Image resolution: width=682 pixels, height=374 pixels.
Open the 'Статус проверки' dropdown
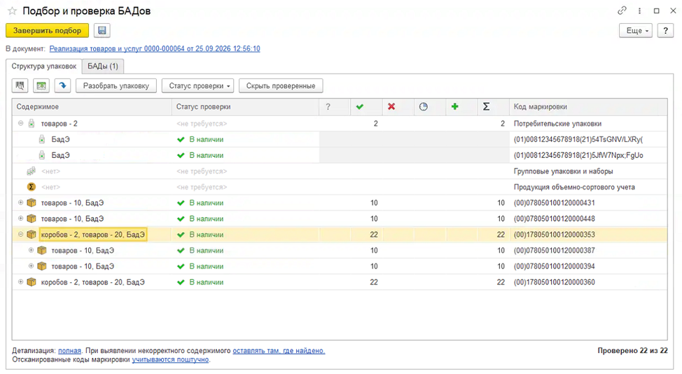pos(198,85)
